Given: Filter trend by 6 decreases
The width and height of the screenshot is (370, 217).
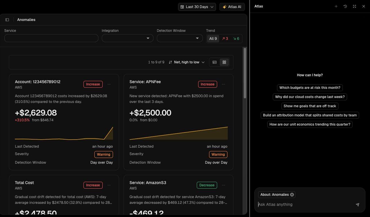Looking at the screenshot, I should 236,39.
